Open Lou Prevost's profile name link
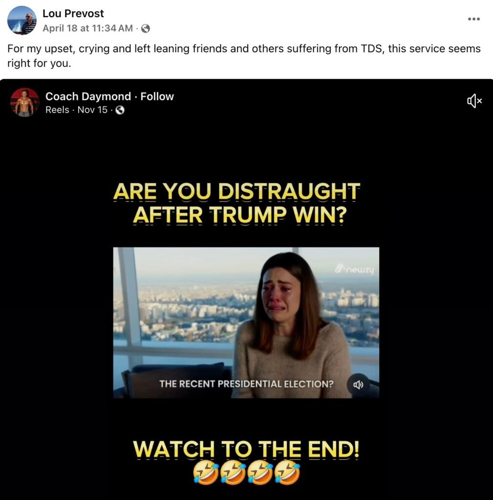This screenshot has width=493, height=500. tap(73, 13)
